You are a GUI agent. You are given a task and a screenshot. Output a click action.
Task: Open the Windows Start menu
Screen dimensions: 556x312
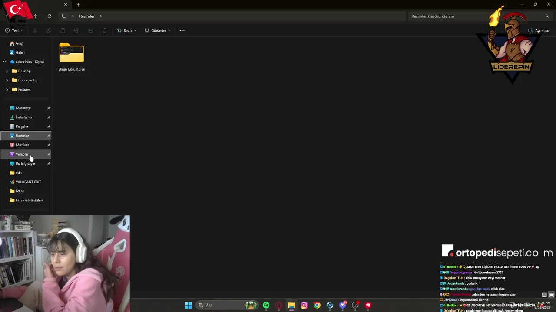point(188,305)
